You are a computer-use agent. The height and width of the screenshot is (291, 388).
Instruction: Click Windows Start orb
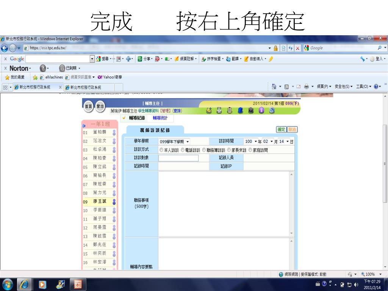pyautogui.click(x=8, y=285)
